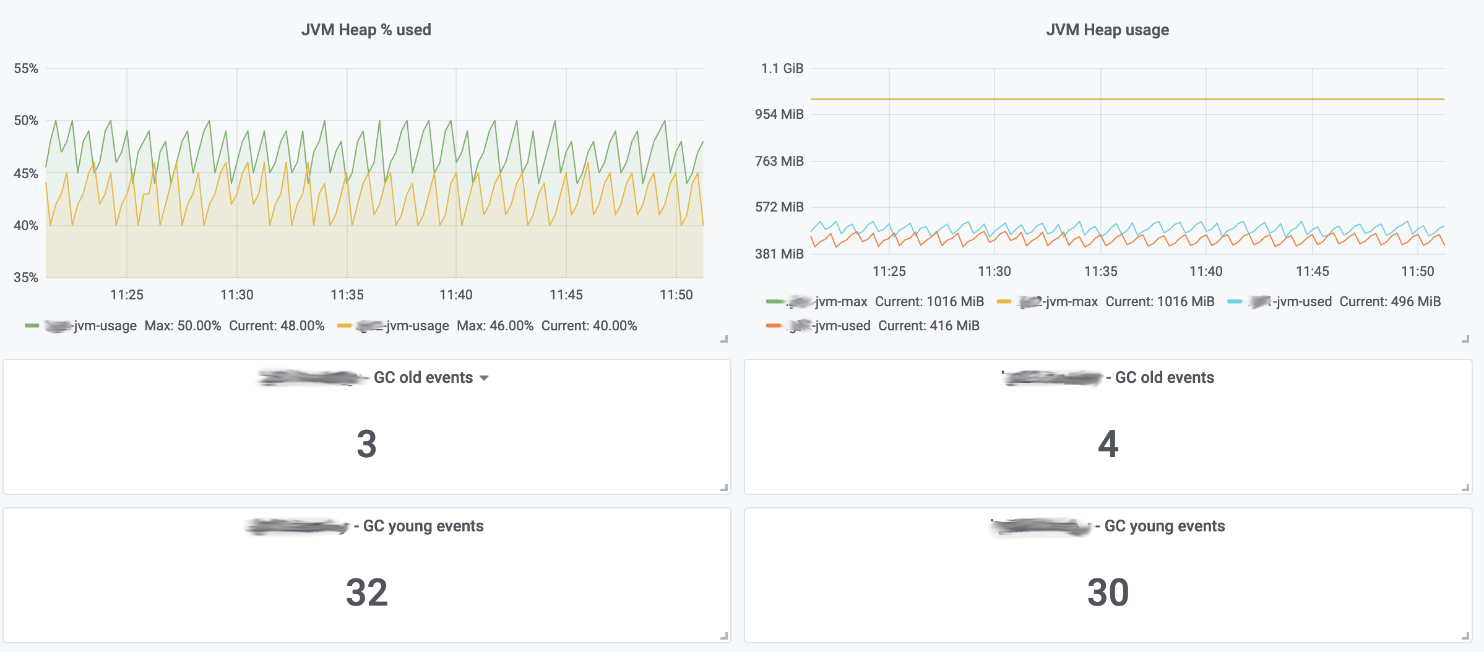Click the 381 MiB y-axis label
Viewport: 1484px width, 652px height.
tap(779, 254)
